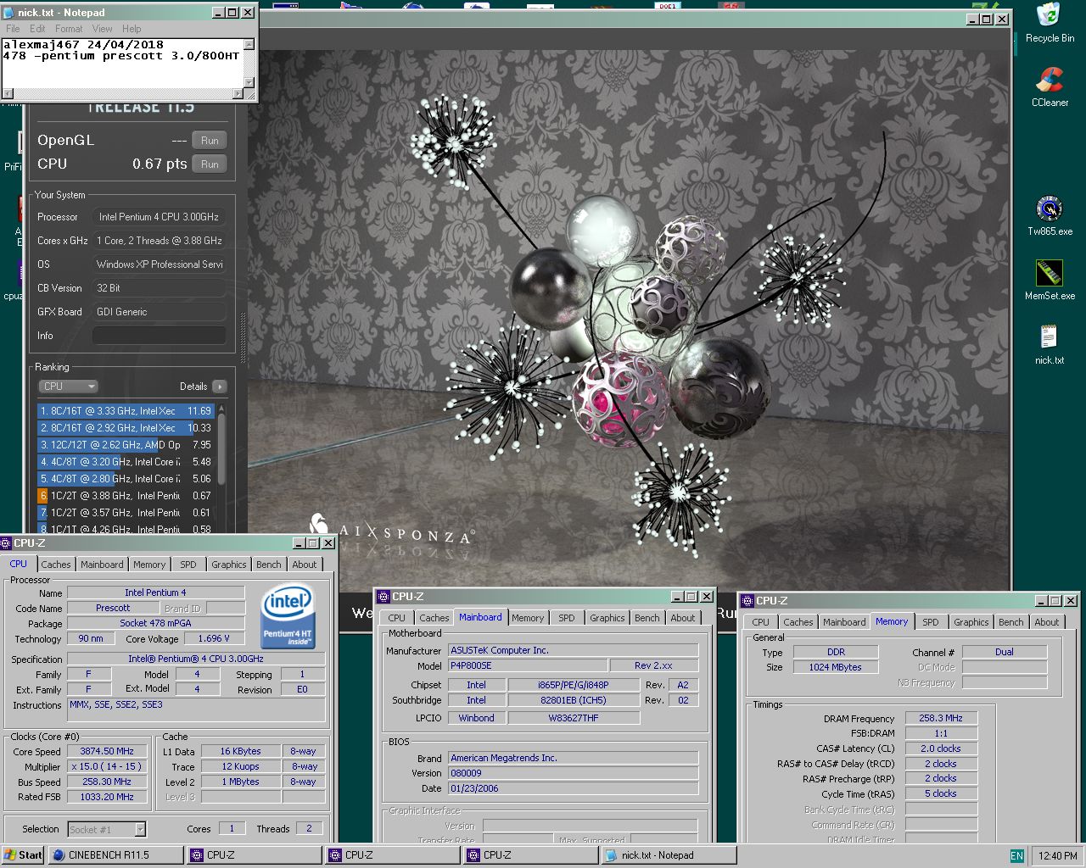The image size is (1086, 868).
Task: Select ranking row 8C/16T @ 3.33 GHz
Action: click(126, 411)
